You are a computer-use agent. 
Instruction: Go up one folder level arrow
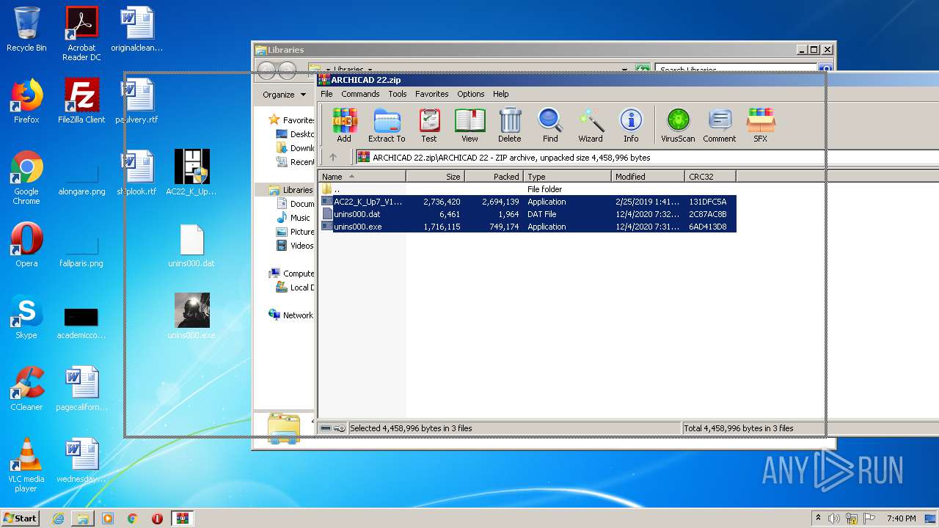333,157
